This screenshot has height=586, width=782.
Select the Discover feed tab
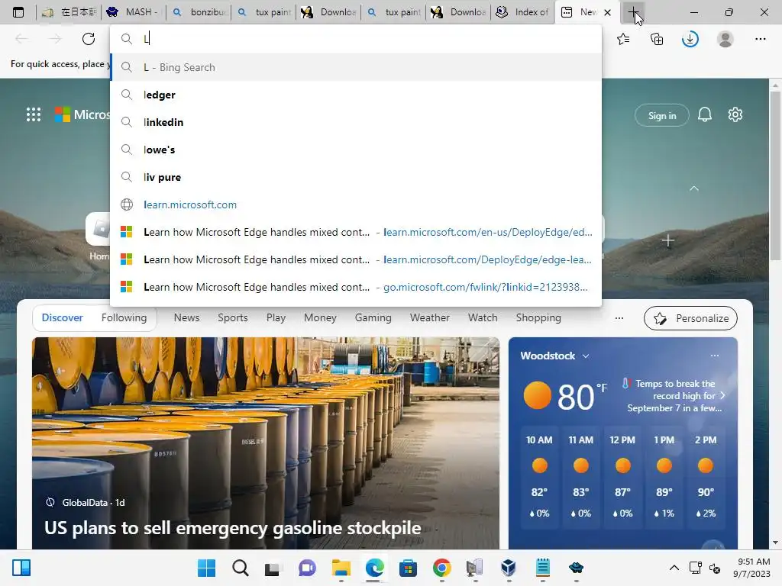click(x=63, y=318)
